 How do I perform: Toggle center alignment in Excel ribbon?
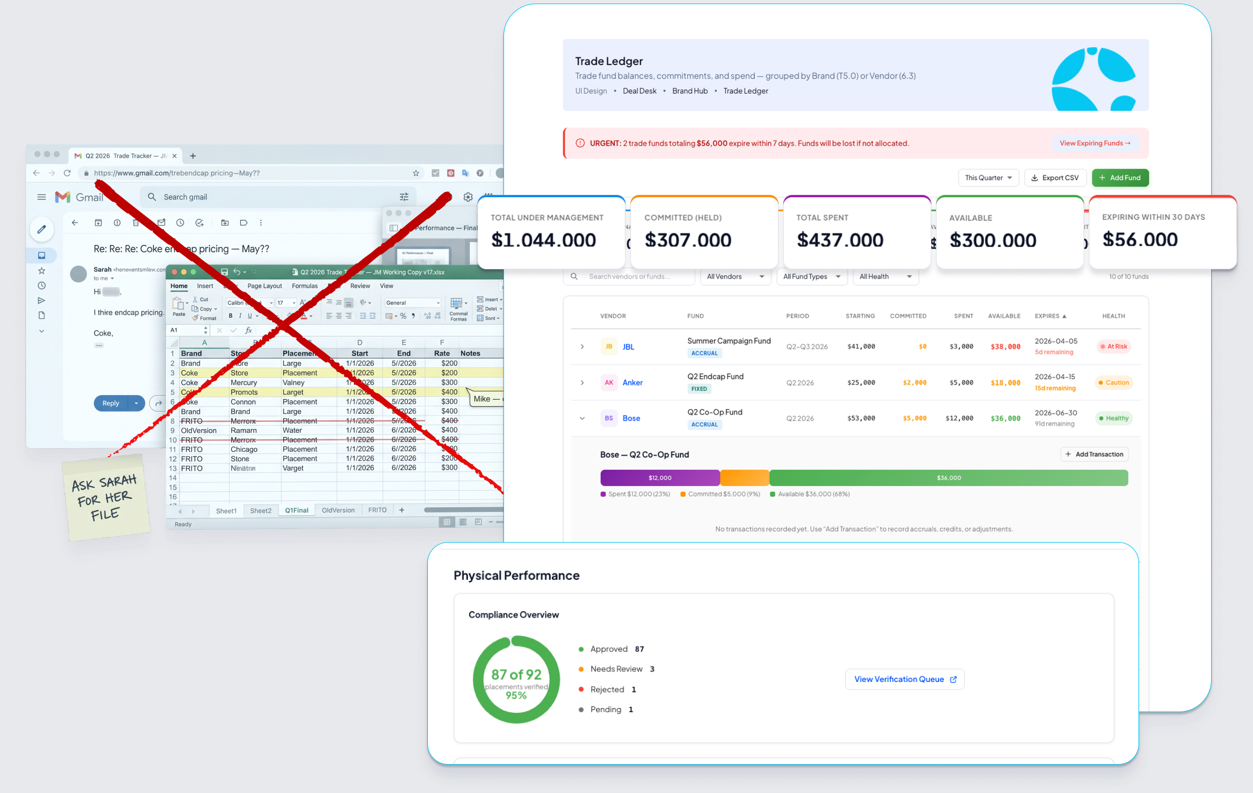click(339, 316)
